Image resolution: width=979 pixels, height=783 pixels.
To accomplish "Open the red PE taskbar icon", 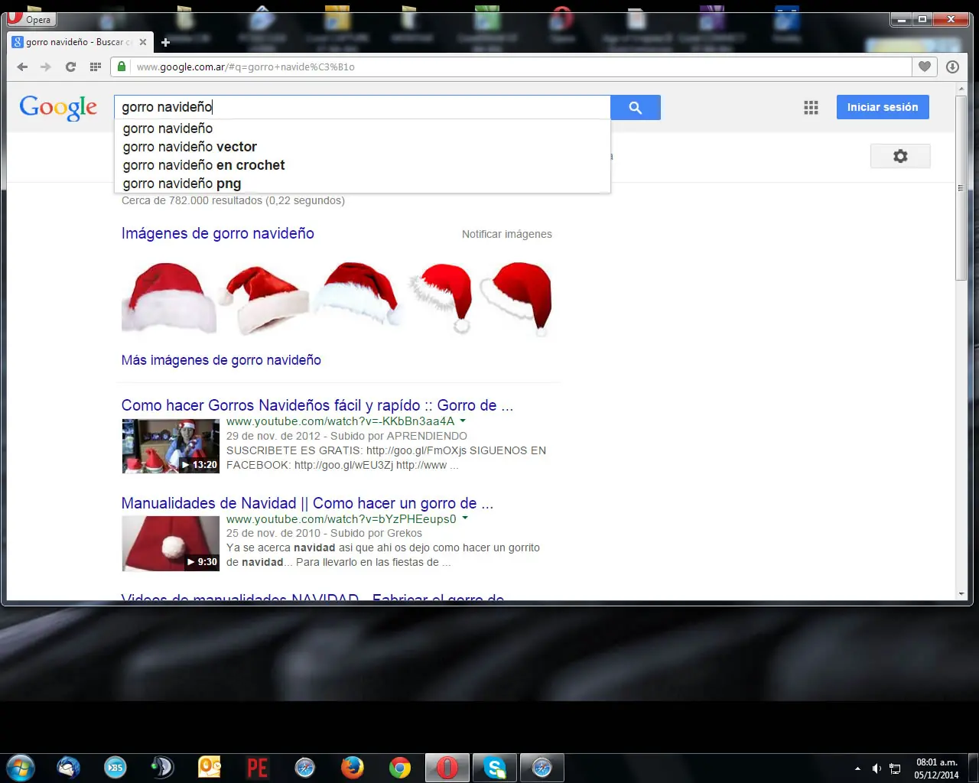I will [x=257, y=767].
